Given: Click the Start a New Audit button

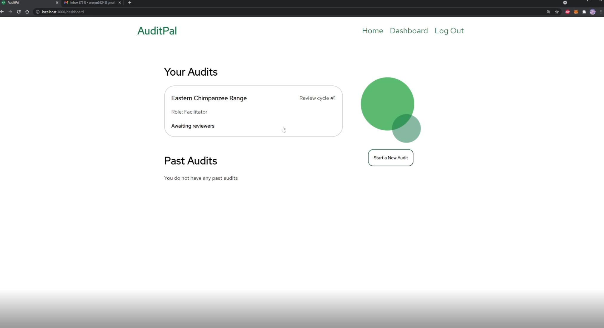Looking at the screenshot, I should tap(390, 158).
